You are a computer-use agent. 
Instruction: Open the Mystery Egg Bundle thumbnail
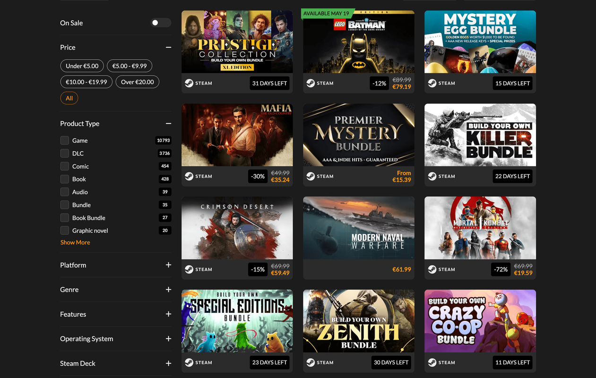click(480, 42)
